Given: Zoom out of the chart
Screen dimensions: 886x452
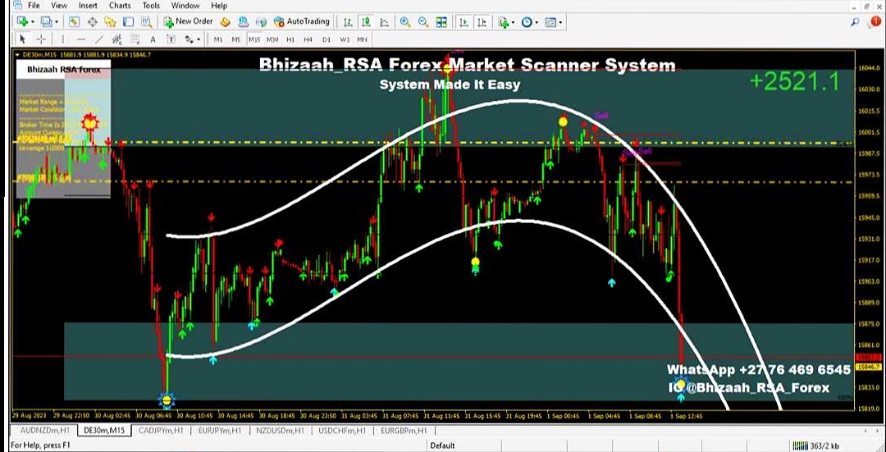Looking at the screenshot, I should (423, 22).
